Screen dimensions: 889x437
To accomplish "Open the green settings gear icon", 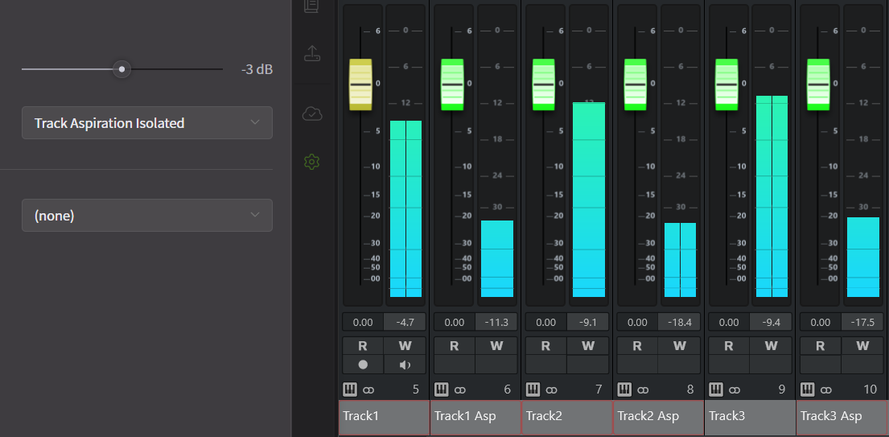I will 312,162.
